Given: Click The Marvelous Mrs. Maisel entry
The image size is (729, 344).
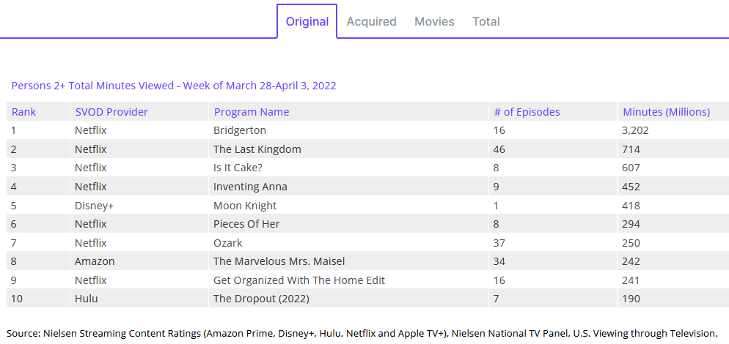Looking at the screenshot, I should coord(279,261).
